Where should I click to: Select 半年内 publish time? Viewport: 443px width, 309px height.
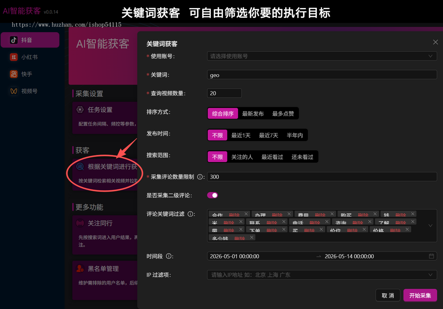pyautogui.click(x=295, y=135)
